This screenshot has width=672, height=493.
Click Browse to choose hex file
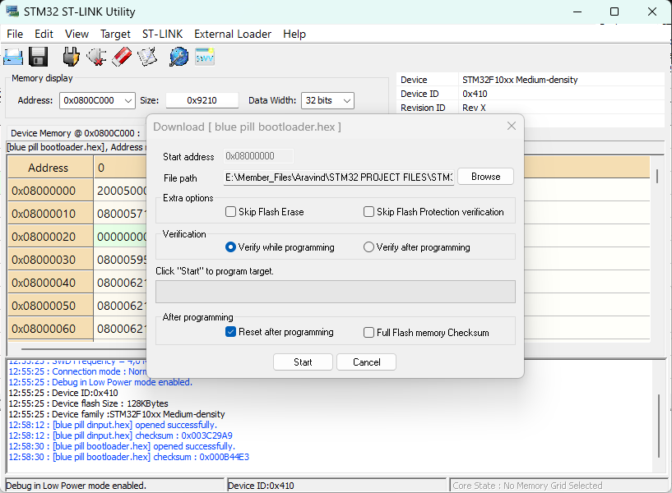click(485, 177)
